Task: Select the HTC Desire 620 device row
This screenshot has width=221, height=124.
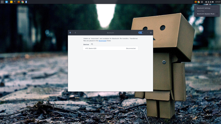Action: pyautogui.click(x=110, y=48)
